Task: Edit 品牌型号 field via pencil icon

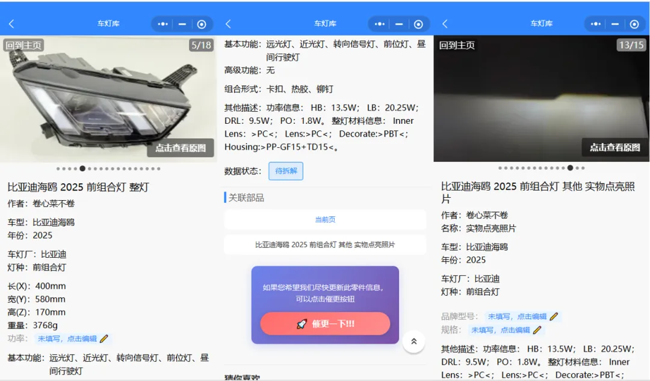Action: point(554,316)
